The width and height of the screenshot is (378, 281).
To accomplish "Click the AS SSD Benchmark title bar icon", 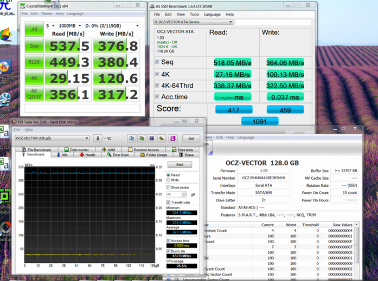I will [x=152, y=6].
